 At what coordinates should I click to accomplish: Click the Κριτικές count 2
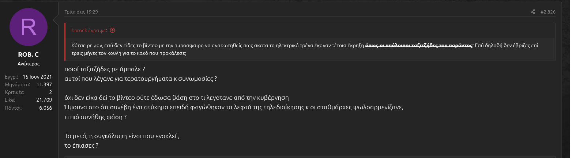pyautogui.click(x=50, y=92)
